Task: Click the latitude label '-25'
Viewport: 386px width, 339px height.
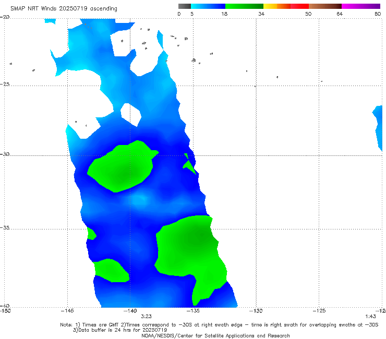Action: click(5, 84)
